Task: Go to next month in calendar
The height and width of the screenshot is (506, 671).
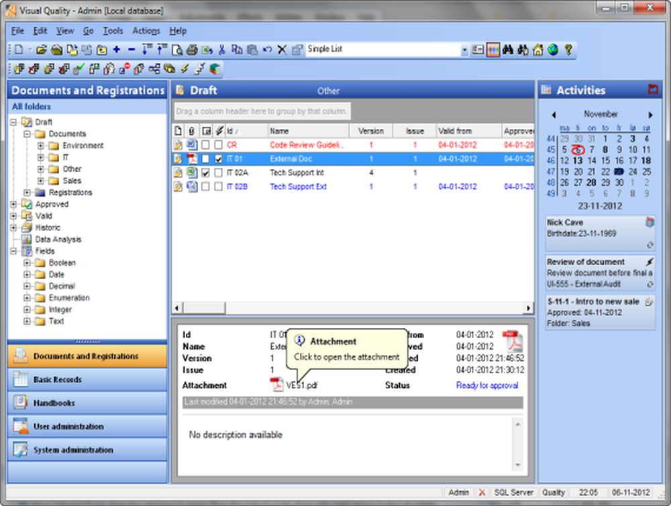Action: click(x=650, y=115)
